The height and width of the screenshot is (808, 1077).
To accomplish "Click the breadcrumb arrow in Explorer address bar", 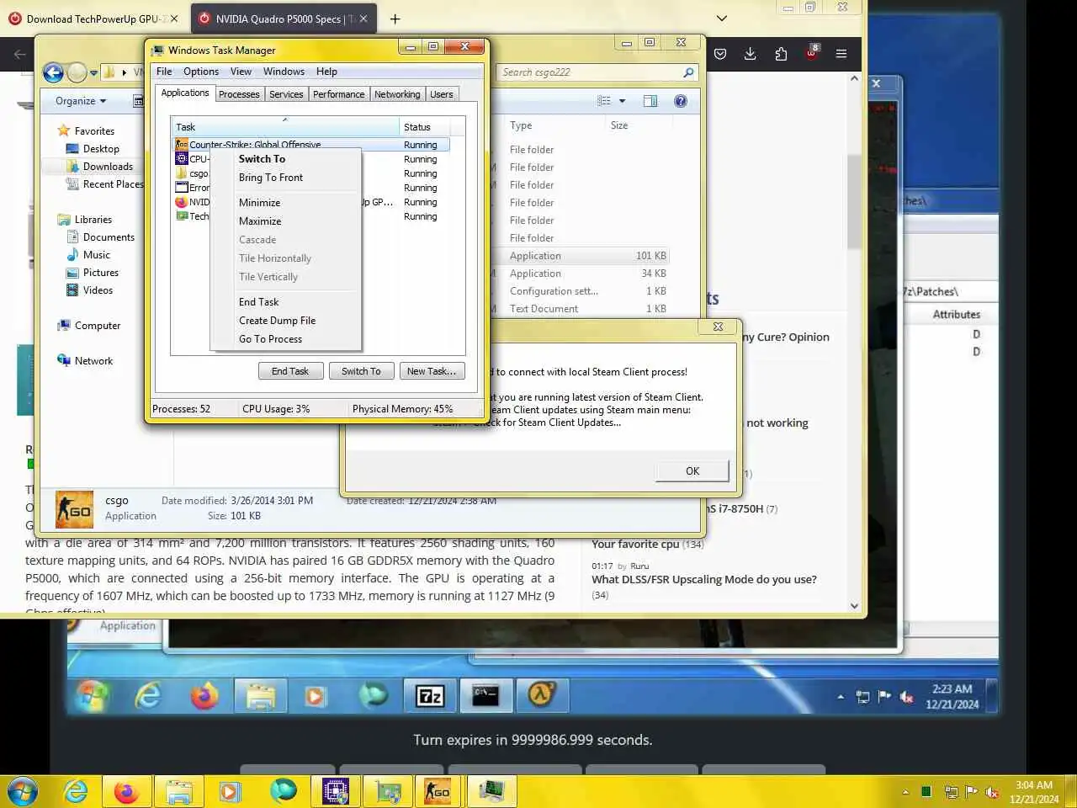I will click(x=125, y=72).
